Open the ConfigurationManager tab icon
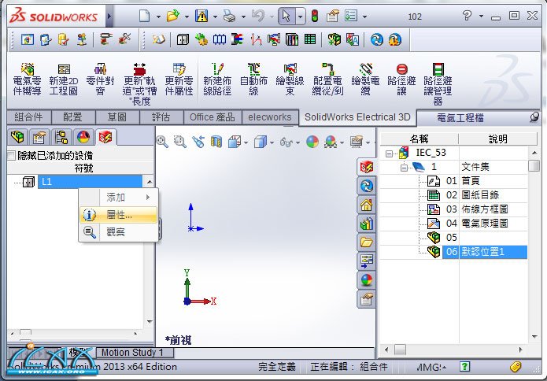This screenshot has width=547, height=381. click(x=61, y=137)
